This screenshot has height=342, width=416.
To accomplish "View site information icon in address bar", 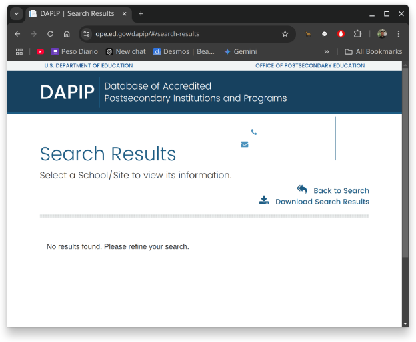I will tap(87, 34).
